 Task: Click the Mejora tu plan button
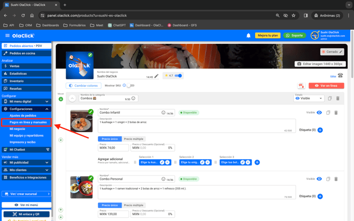coord(268,35)
